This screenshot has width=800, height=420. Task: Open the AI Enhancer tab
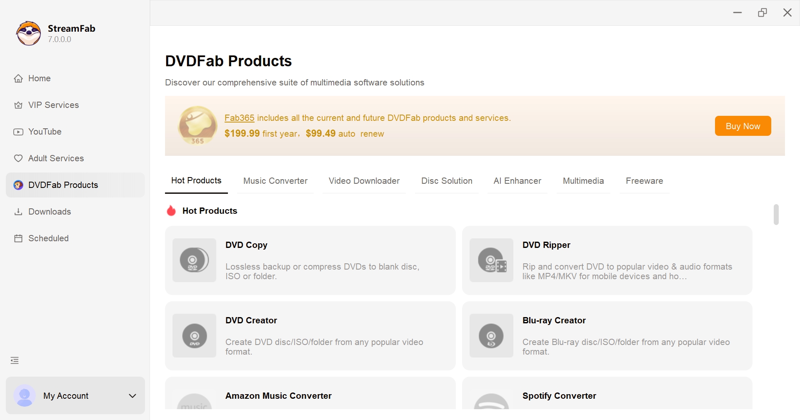point(517,181)
